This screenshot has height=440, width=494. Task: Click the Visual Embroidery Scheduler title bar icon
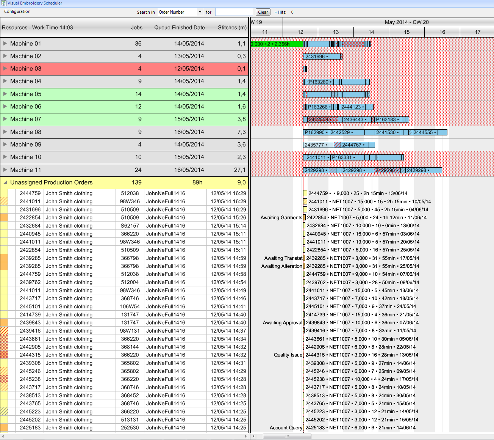point(4,3)
